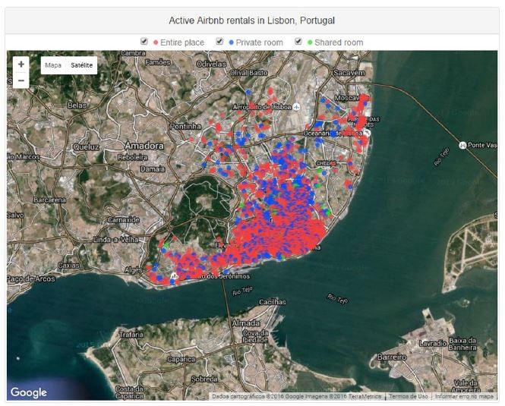This screenshot has width=505, height=406.
Task: Click the Belas map label
Action: (x=77, y=105)
